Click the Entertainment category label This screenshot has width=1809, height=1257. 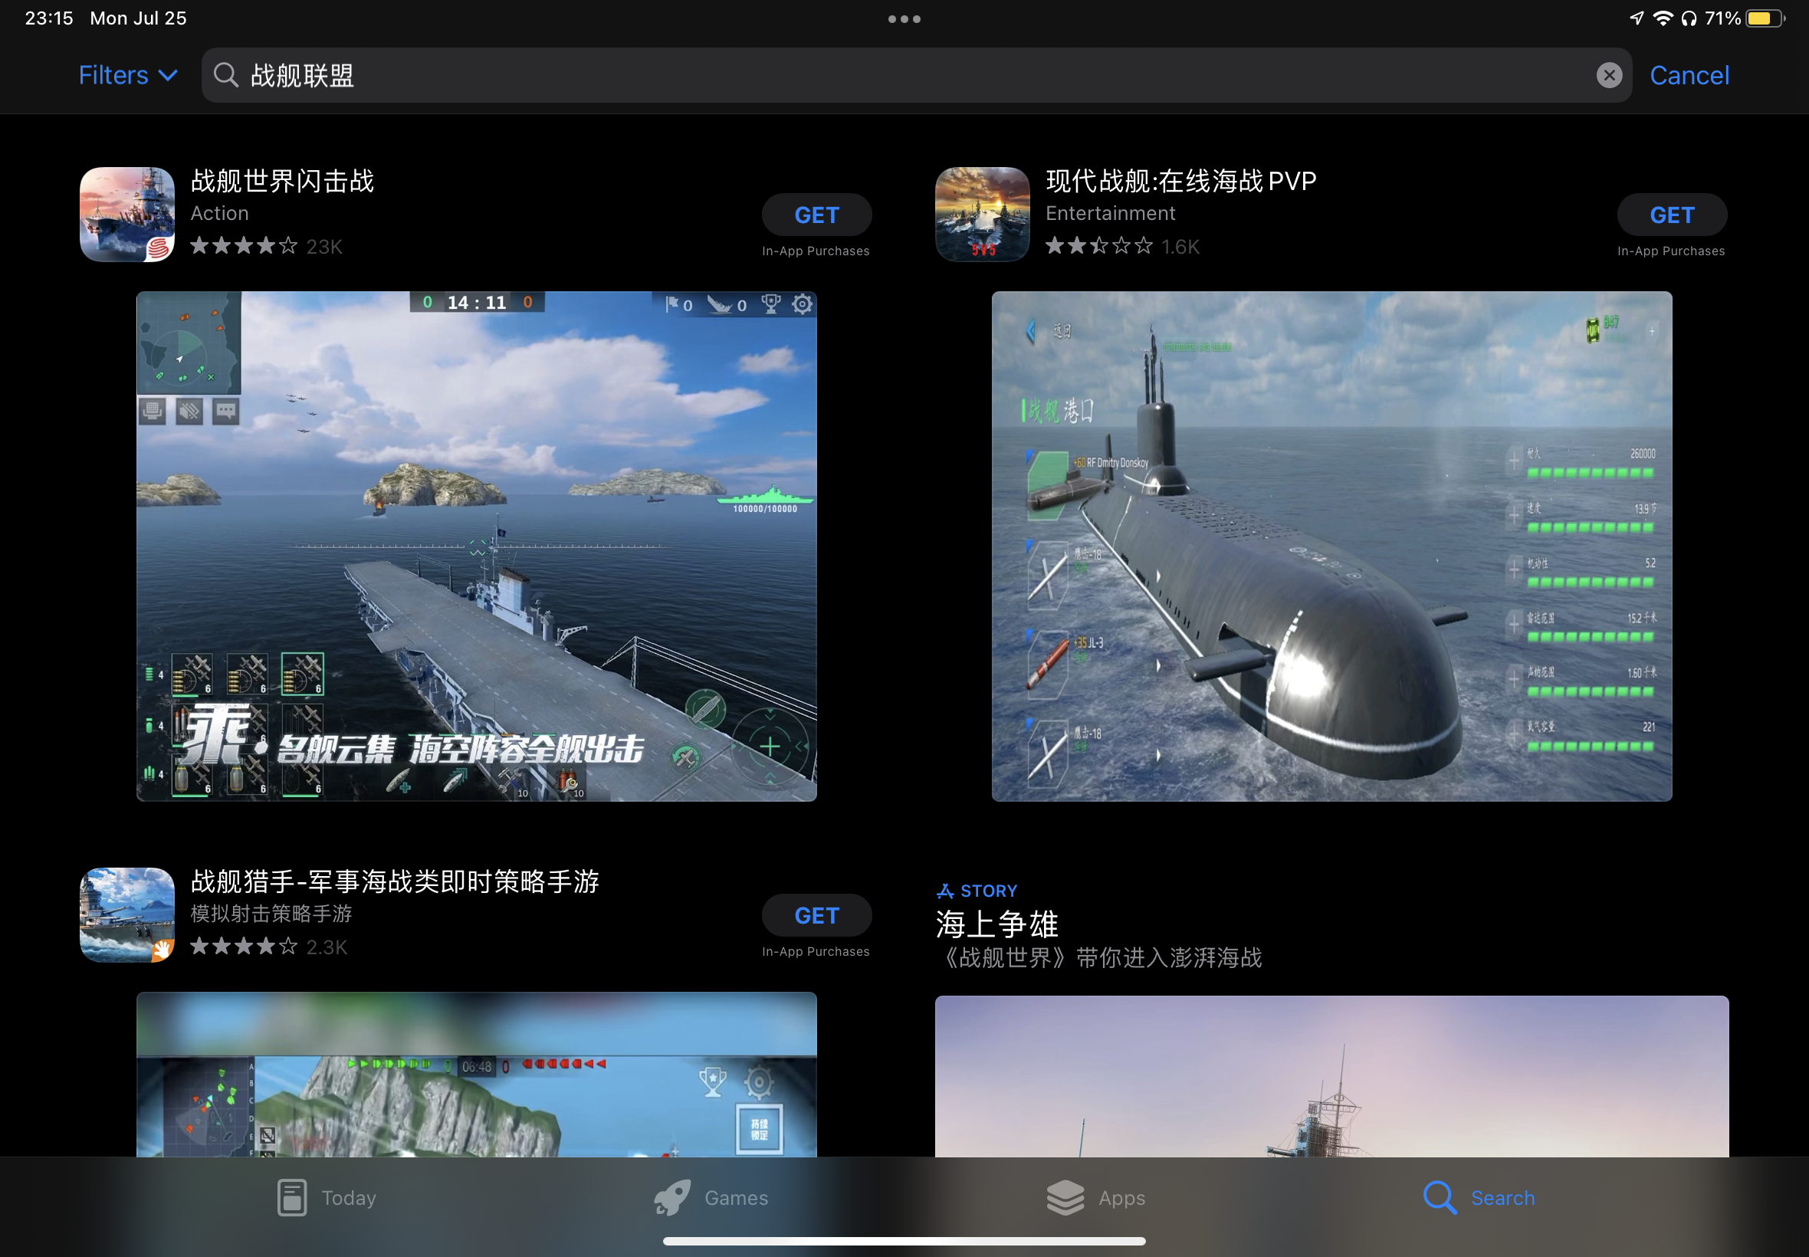[x=1111, y=213]
